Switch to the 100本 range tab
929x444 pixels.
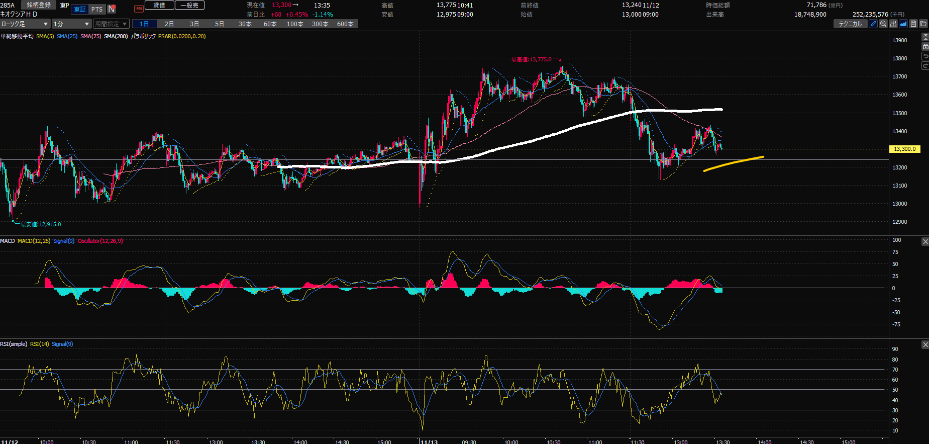pyautogui.click(x=295, y=24)
